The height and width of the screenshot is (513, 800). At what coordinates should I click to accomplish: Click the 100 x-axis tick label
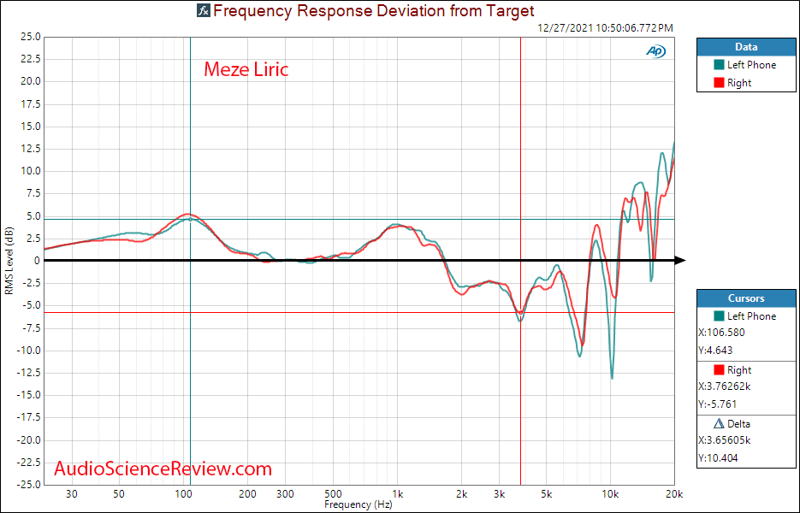pyautogui.click(x=183, y=494)
